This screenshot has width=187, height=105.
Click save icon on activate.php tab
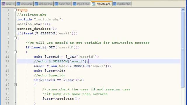click(x=93, y=4)
